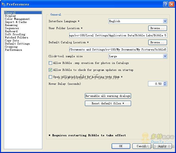Click the Hover Delay value field

[155, 84]
